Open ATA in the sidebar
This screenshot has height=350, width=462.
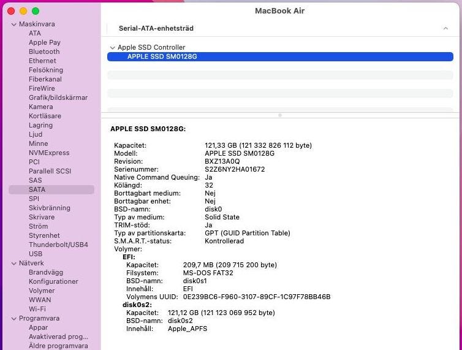(35, 33)
